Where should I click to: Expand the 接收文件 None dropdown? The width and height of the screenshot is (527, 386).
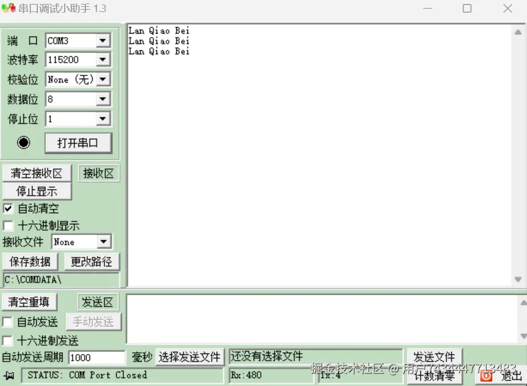click(x=104, y=242)
